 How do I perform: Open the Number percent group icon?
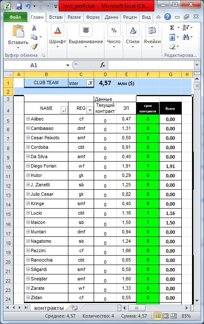pyautogui.click(x=114, y=30)
